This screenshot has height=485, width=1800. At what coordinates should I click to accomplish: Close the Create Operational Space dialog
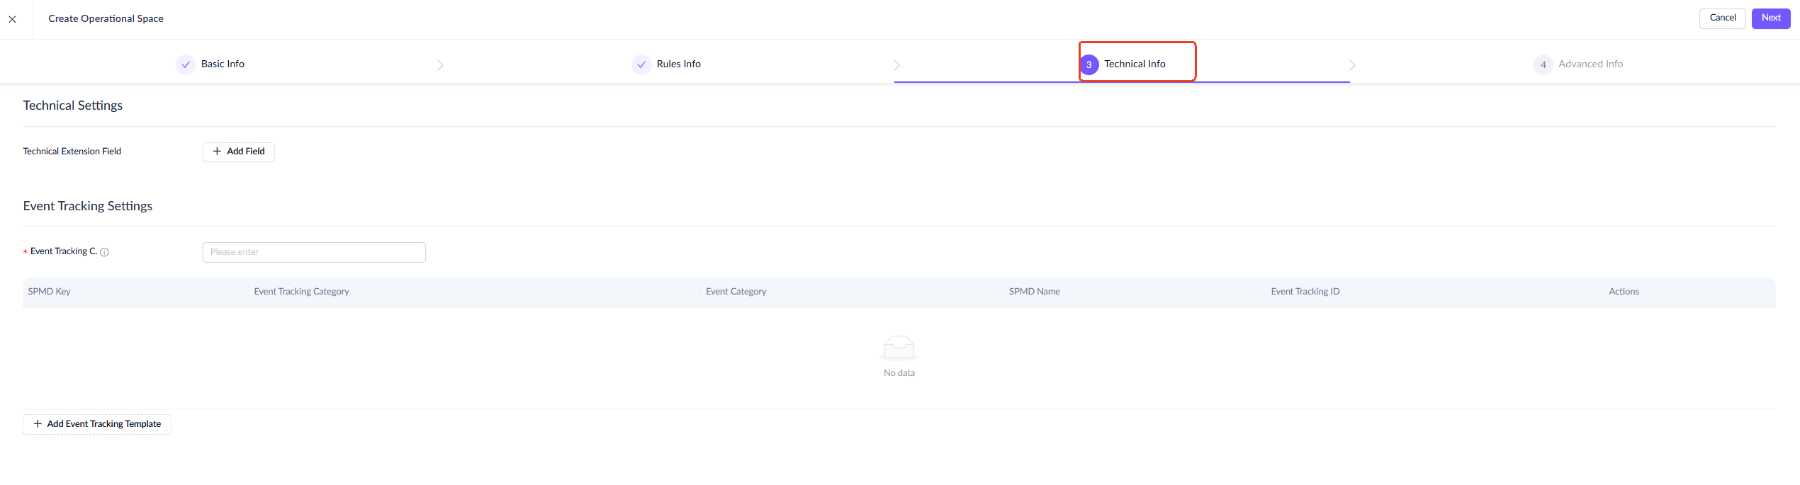click(x=12, y=19)
